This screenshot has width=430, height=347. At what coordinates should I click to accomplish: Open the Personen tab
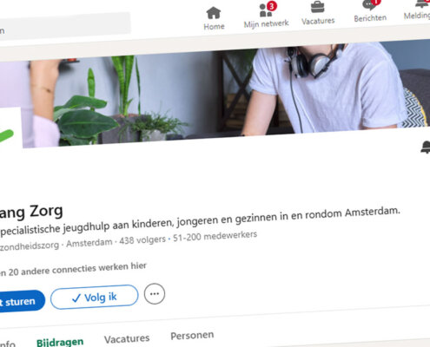tap(192, 336)
